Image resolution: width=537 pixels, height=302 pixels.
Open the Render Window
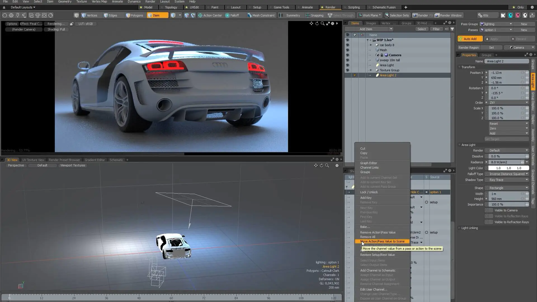coord(448,15)
